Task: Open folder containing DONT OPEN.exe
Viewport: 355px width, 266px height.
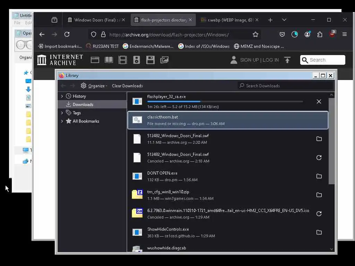Action: 319,176
